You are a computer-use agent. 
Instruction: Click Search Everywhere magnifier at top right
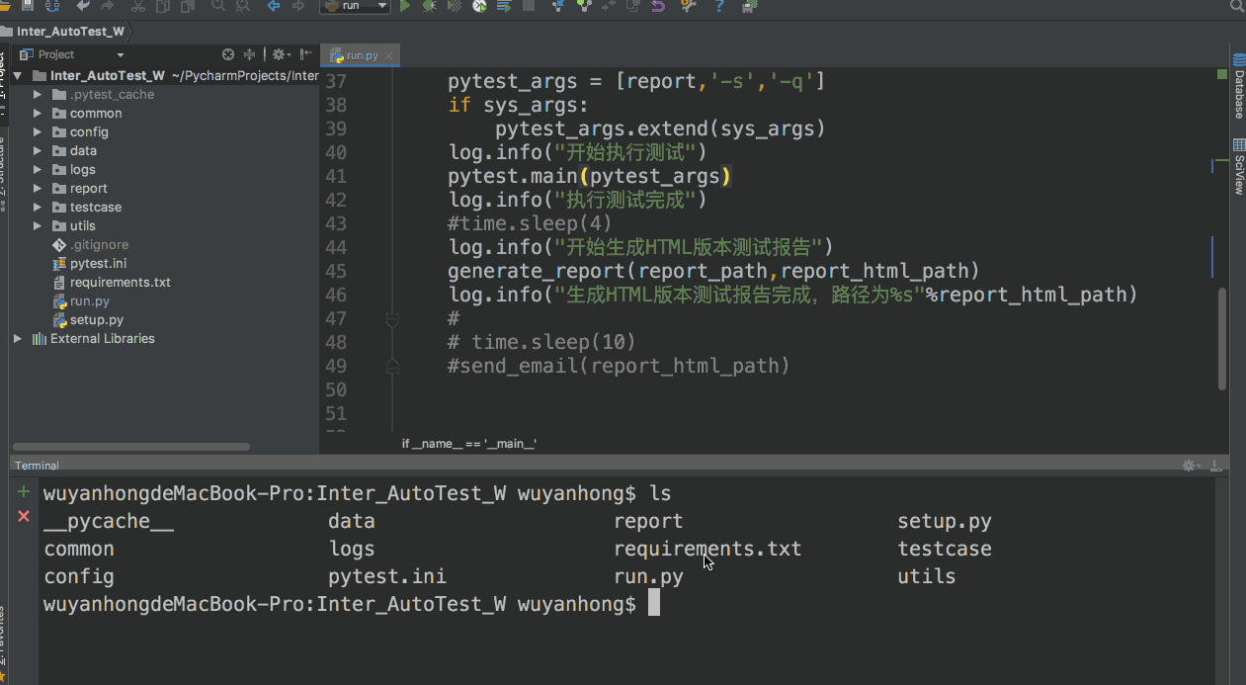tap(1235, 6)
